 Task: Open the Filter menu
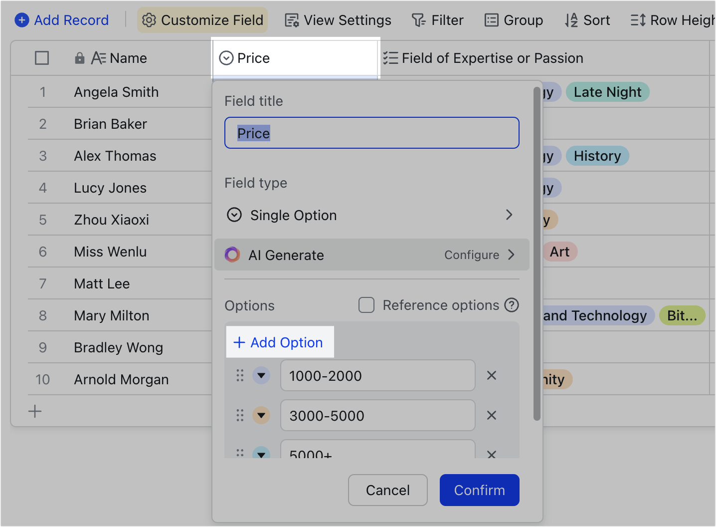click(x=438, y=20)
